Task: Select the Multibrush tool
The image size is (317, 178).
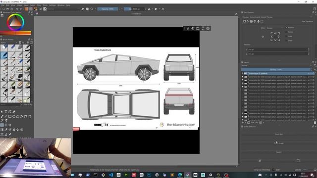Action: 6,121
